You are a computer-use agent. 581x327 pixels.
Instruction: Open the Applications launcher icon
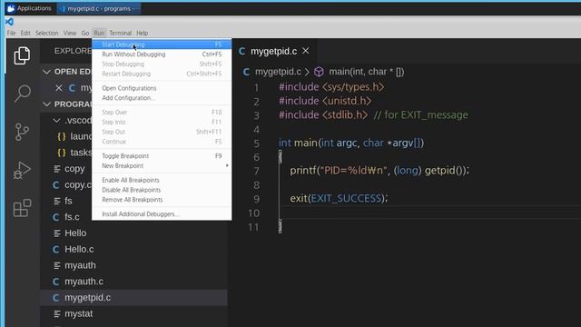pyautogui.click(x=11, y=8)
